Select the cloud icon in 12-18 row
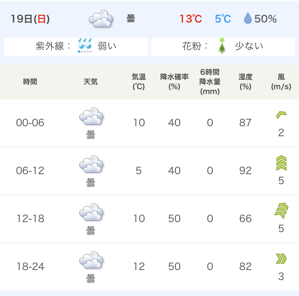This screenshot has height=296, width=299. point(91,212)
